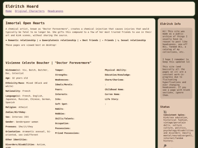The width and height of the screenshot is (198, 148).
Task: Select the "Intersex (XX)" value
Action: pyautogui.click(x=21, y=117)
